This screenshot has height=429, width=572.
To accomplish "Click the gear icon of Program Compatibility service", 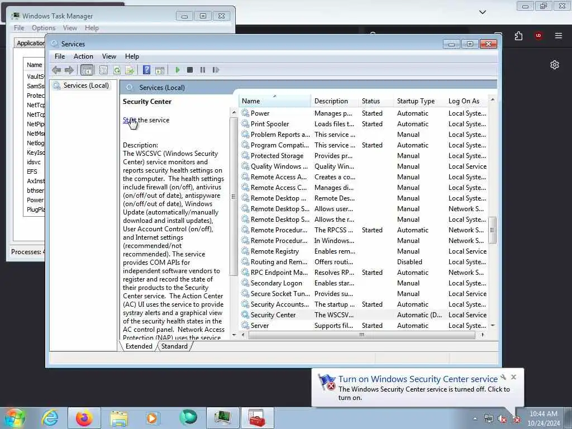I will tap(245, 145).
